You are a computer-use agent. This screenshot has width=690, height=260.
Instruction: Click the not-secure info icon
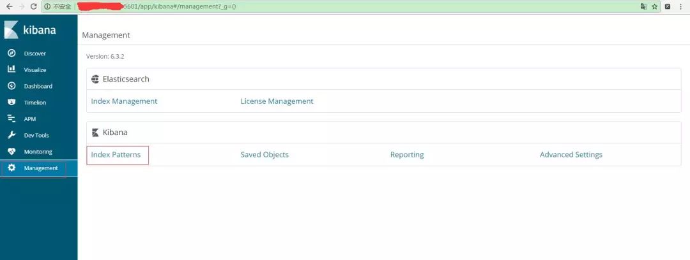point(47,6)
